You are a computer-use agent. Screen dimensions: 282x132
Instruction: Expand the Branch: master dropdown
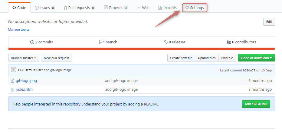tap(24, 58)
